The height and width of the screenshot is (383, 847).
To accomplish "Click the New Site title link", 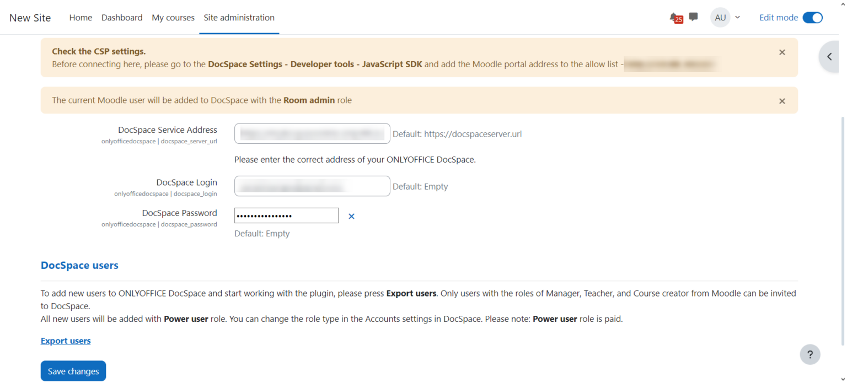I will pos(30,17).
